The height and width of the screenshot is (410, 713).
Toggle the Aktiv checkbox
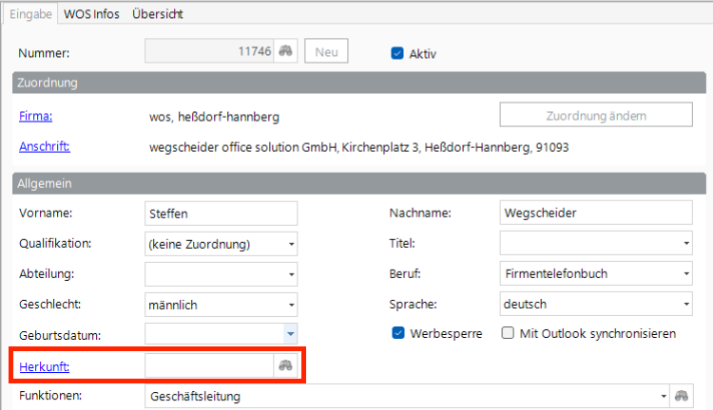(397, 53)
